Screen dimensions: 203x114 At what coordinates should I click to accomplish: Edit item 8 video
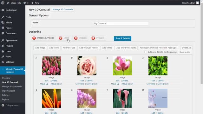[153, 113]
